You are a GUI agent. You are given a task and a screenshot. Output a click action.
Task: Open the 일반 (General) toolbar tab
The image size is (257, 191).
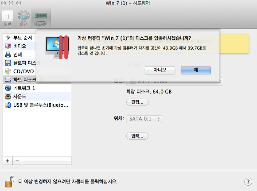coord(8,18)
